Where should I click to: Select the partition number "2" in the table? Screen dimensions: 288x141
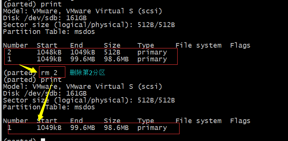[9, 52]
